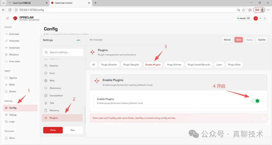Select the dark theme moon icon
Image resolution: width=272 pixels, height=145 pixels.
(x=265, y=18)
